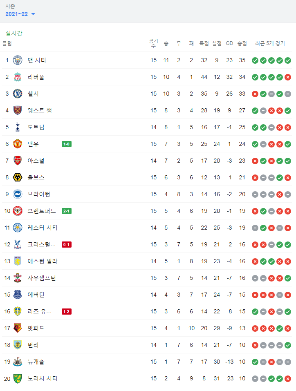This screenshot has width=296, height=391.
Task: Click the Wolves crest icon
Action: point(18,178)
